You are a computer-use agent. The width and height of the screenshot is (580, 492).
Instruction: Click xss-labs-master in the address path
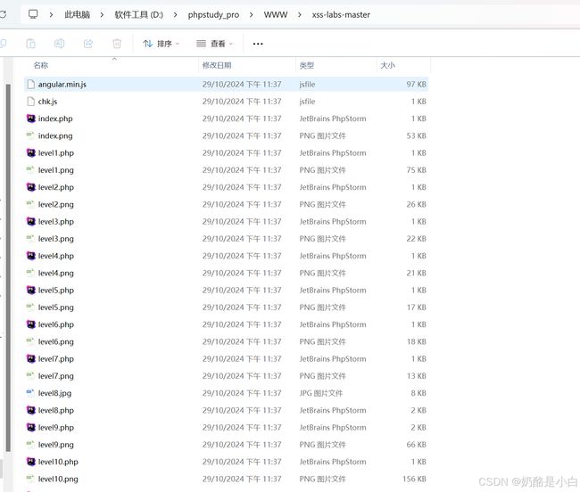tap(341, 15)
